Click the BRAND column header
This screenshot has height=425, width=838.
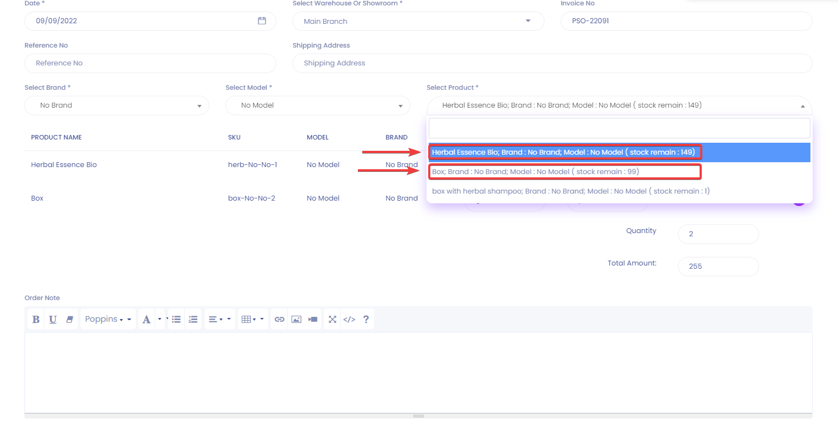tap(396, 137)
